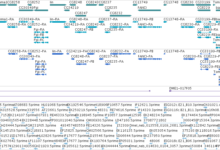Image resolution: width=220 pixels, height=150 pixels.
Task: Open the HL01068.5prime EST label
Action: click(x=54, y=105)
